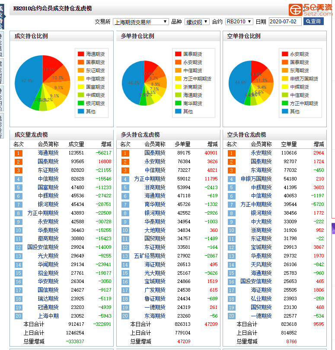
Task: Open 鲁证期货 link in 多头持仓龙虎榜
Action: point(155,299)
